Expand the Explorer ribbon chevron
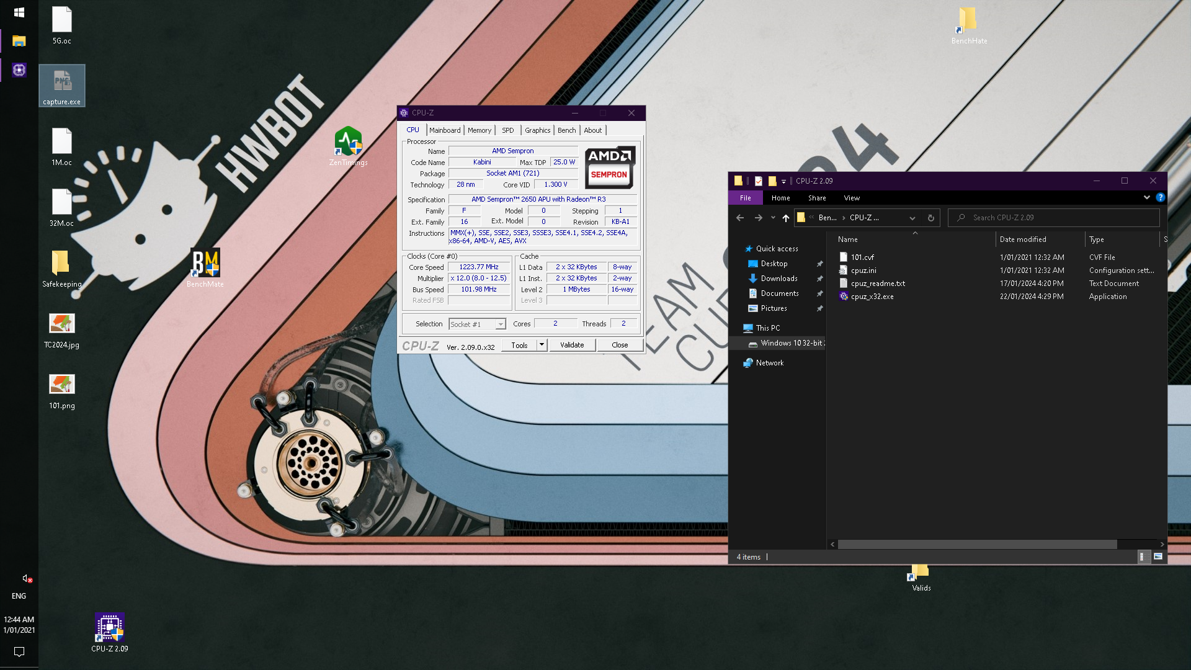The image size is (1191, 670). point(1146,198)
